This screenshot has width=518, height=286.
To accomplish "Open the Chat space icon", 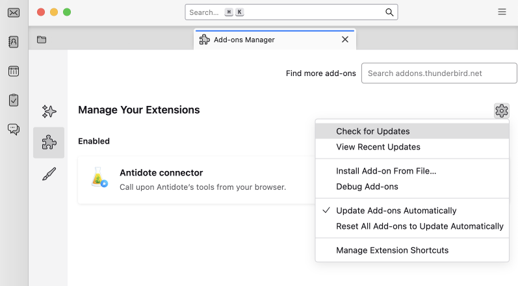I will 14,129.
